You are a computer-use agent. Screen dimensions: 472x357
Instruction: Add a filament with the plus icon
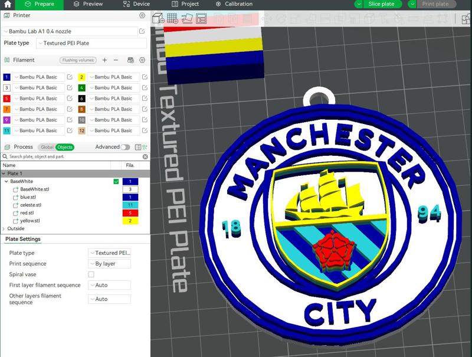(104, 60)
